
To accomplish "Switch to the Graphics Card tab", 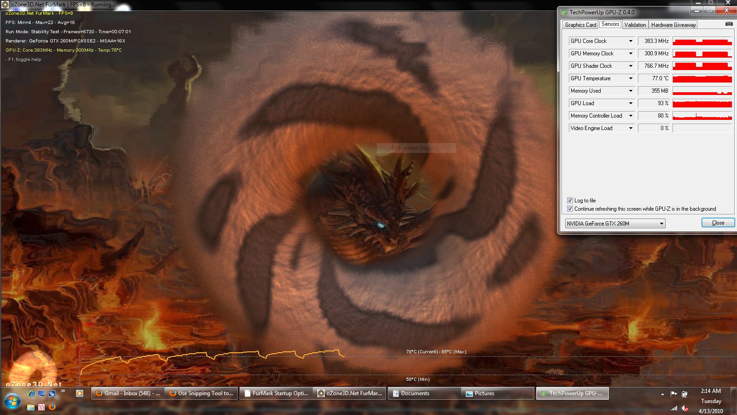I will [580, 25].
